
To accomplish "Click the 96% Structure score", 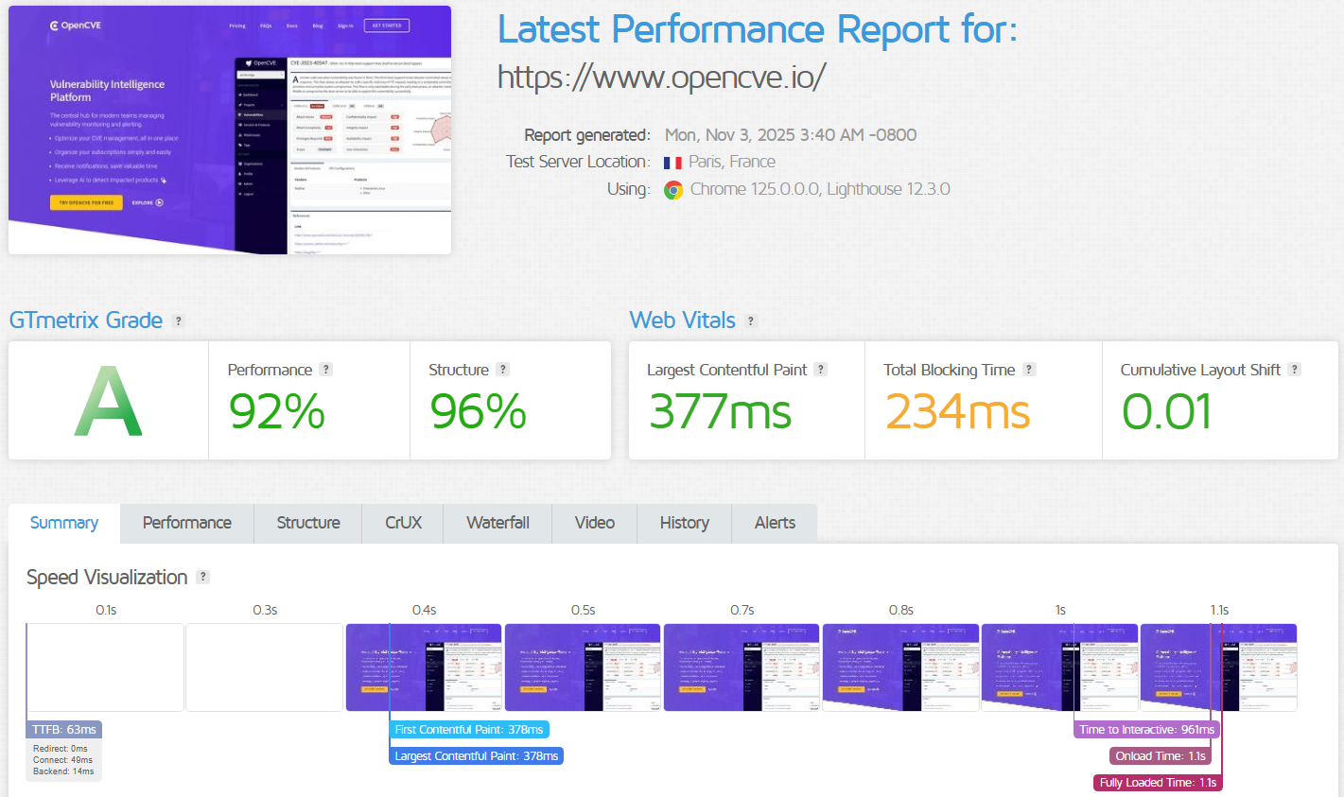I will [478, 411].
